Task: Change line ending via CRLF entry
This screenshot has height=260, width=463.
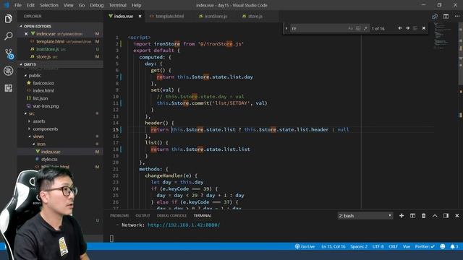Action: pos(393,246)
